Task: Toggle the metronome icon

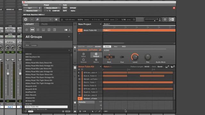Action: 62,19
